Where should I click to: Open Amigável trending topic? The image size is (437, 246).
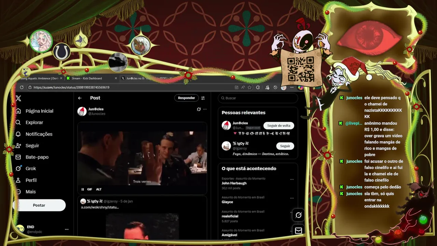tap(229, 235)
